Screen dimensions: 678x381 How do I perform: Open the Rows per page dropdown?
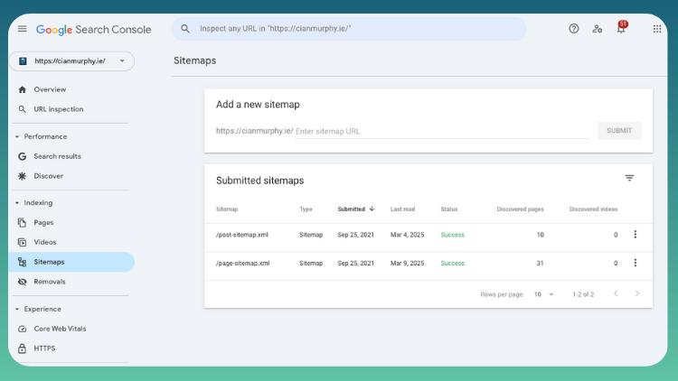543,294
